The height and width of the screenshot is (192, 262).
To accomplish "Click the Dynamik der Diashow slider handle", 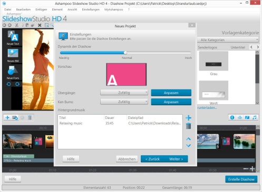I will (125, 53).
